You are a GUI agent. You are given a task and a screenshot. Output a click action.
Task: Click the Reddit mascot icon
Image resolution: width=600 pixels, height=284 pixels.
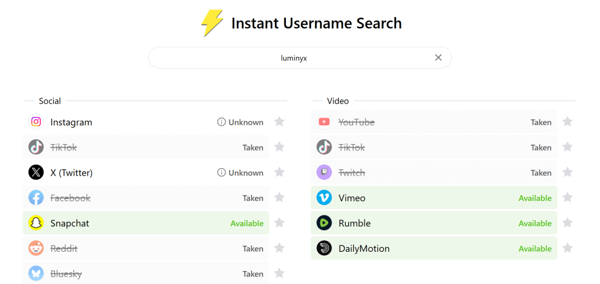point(36,248)
